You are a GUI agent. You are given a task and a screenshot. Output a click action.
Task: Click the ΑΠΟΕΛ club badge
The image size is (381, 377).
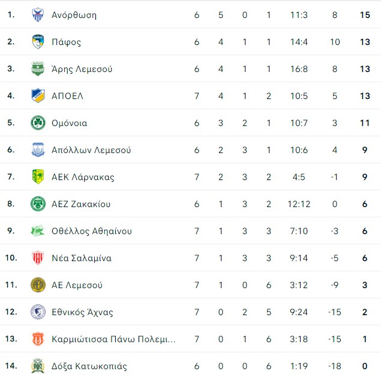point(38,96)
